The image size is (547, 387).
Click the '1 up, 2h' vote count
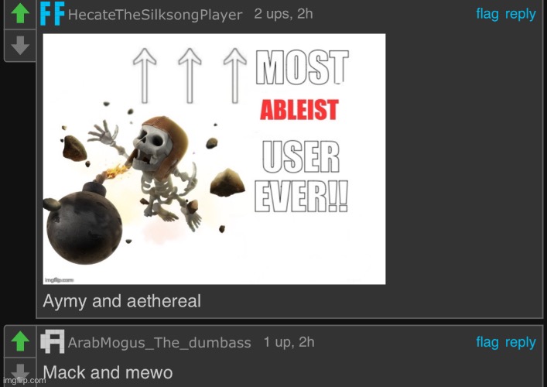(x=289, y=342)
